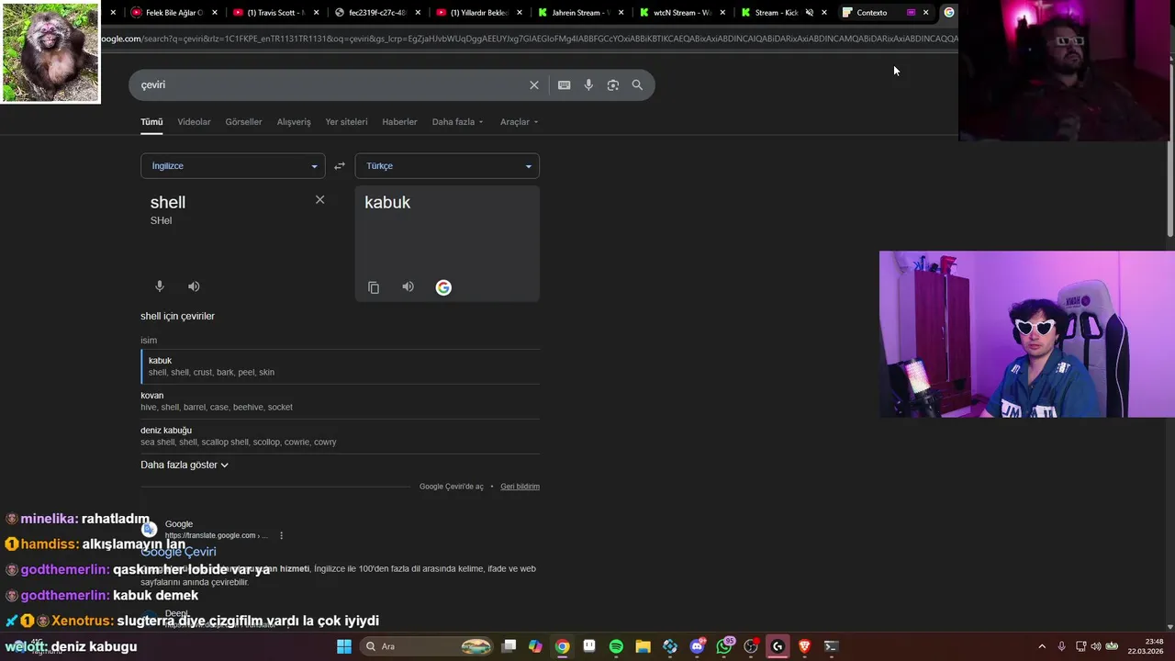Open Logitech G HUB from the taskbar
1175x661 pixels.
[778, 646]
